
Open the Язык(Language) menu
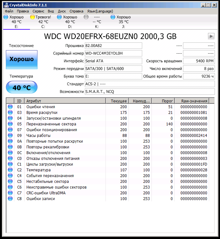[100, 11]
